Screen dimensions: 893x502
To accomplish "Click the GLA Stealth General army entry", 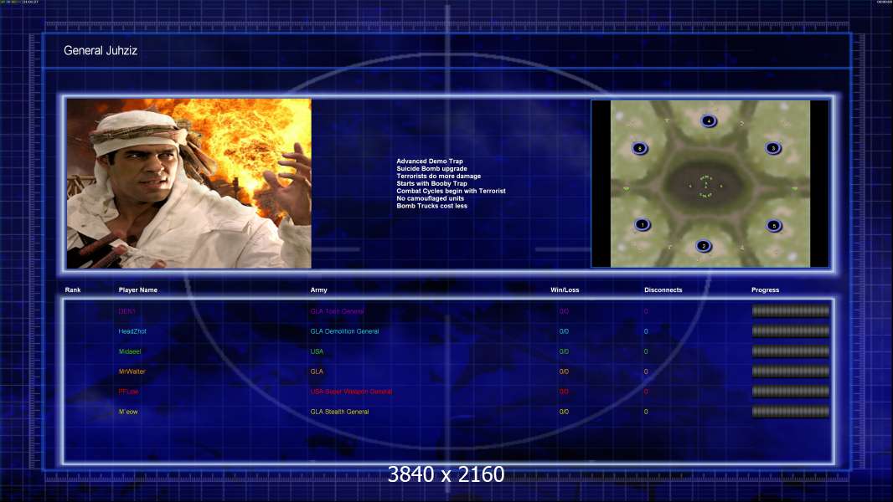I will tap(339, 412).
